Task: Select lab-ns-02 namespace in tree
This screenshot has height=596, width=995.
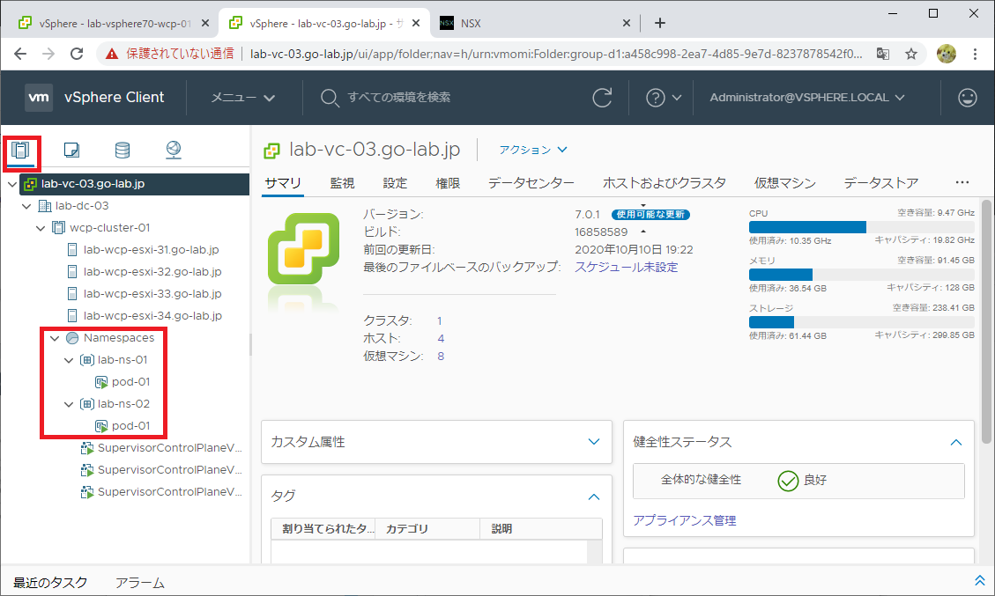Action: [123, 404]
